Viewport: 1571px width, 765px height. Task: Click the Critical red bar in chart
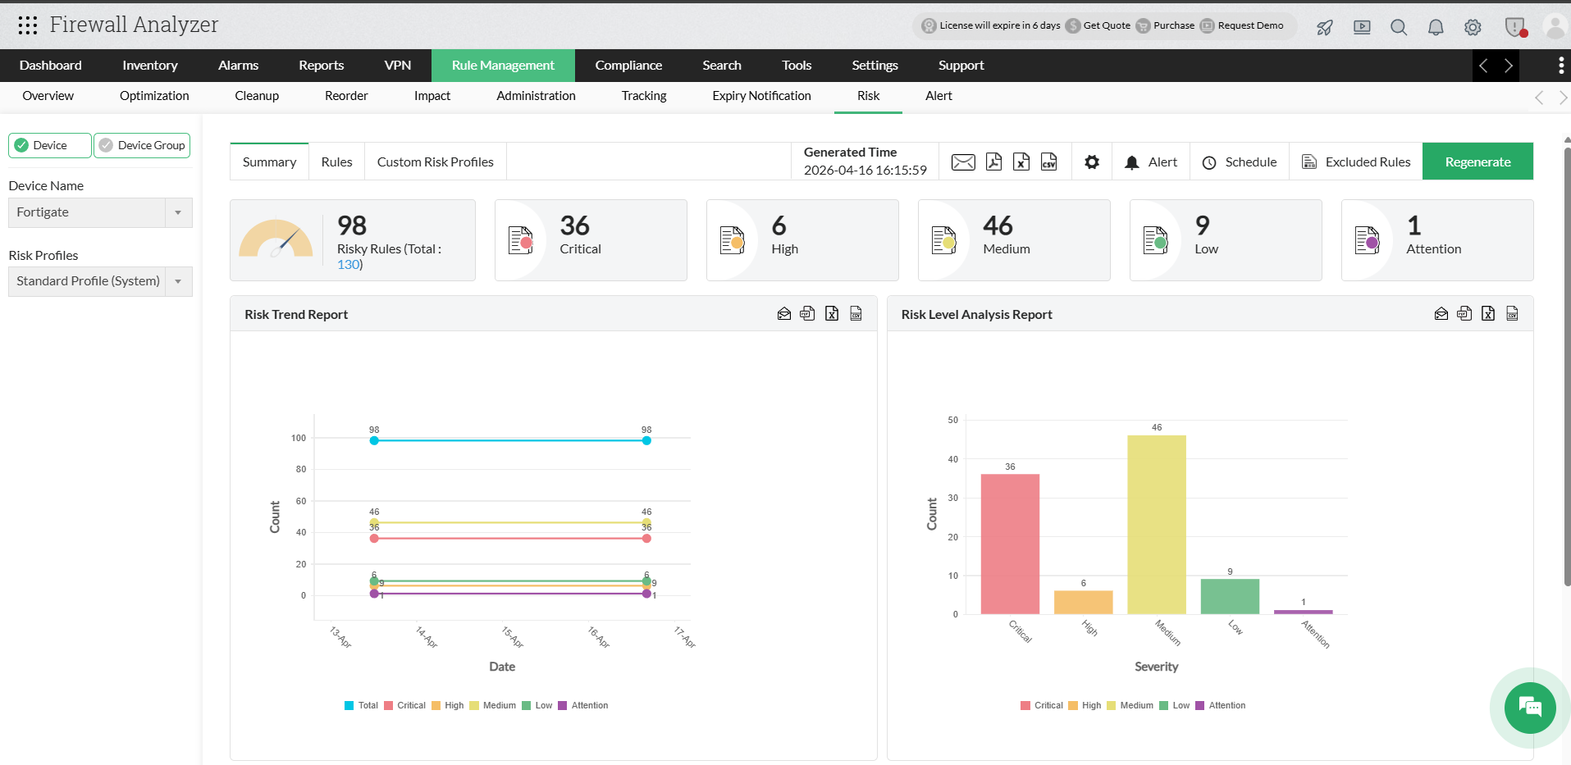(x=1010, y=544)
